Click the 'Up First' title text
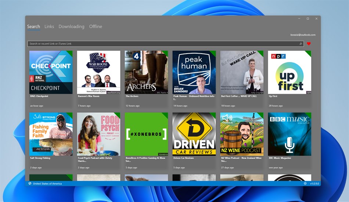Image resolution: width=349 pixels, height=202 pixels. click(273, 96)
